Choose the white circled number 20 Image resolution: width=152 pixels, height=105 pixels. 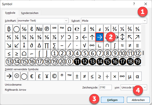coord(62,62)
